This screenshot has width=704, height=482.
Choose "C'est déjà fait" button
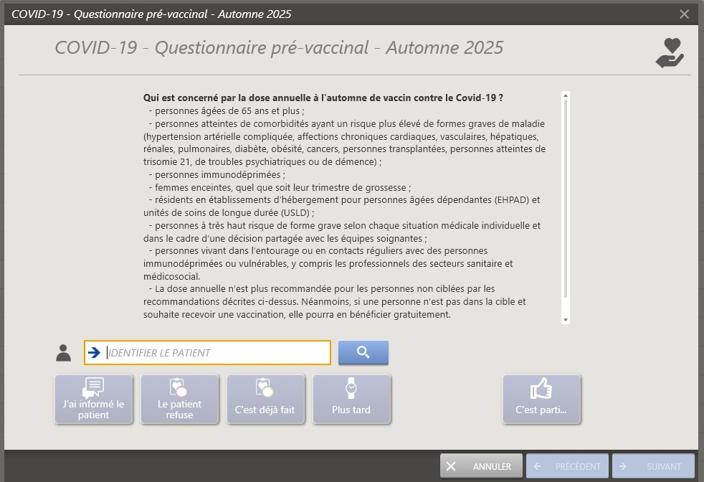(x=265, y=400)
